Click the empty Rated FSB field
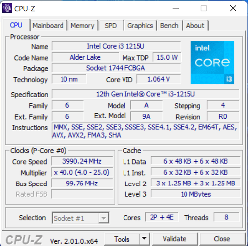Viewport: 248px width, 246px height. [82, 194]
